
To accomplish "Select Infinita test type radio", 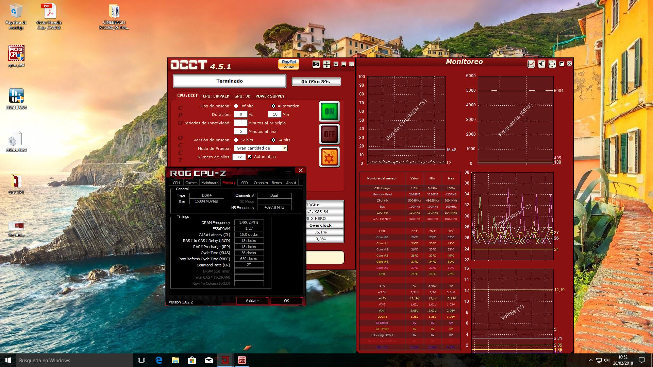I will pyautogui.click(x=236, y=106).
